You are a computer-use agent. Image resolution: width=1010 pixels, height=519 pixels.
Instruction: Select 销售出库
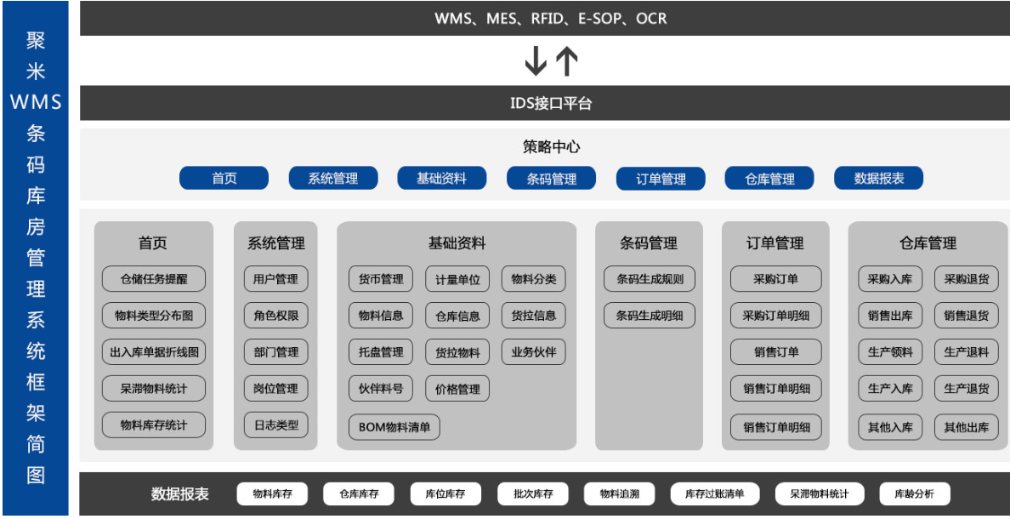[890, 316]
